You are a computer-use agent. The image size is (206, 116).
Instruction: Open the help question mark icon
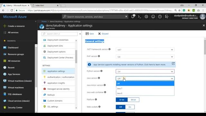tap(160, 16)
